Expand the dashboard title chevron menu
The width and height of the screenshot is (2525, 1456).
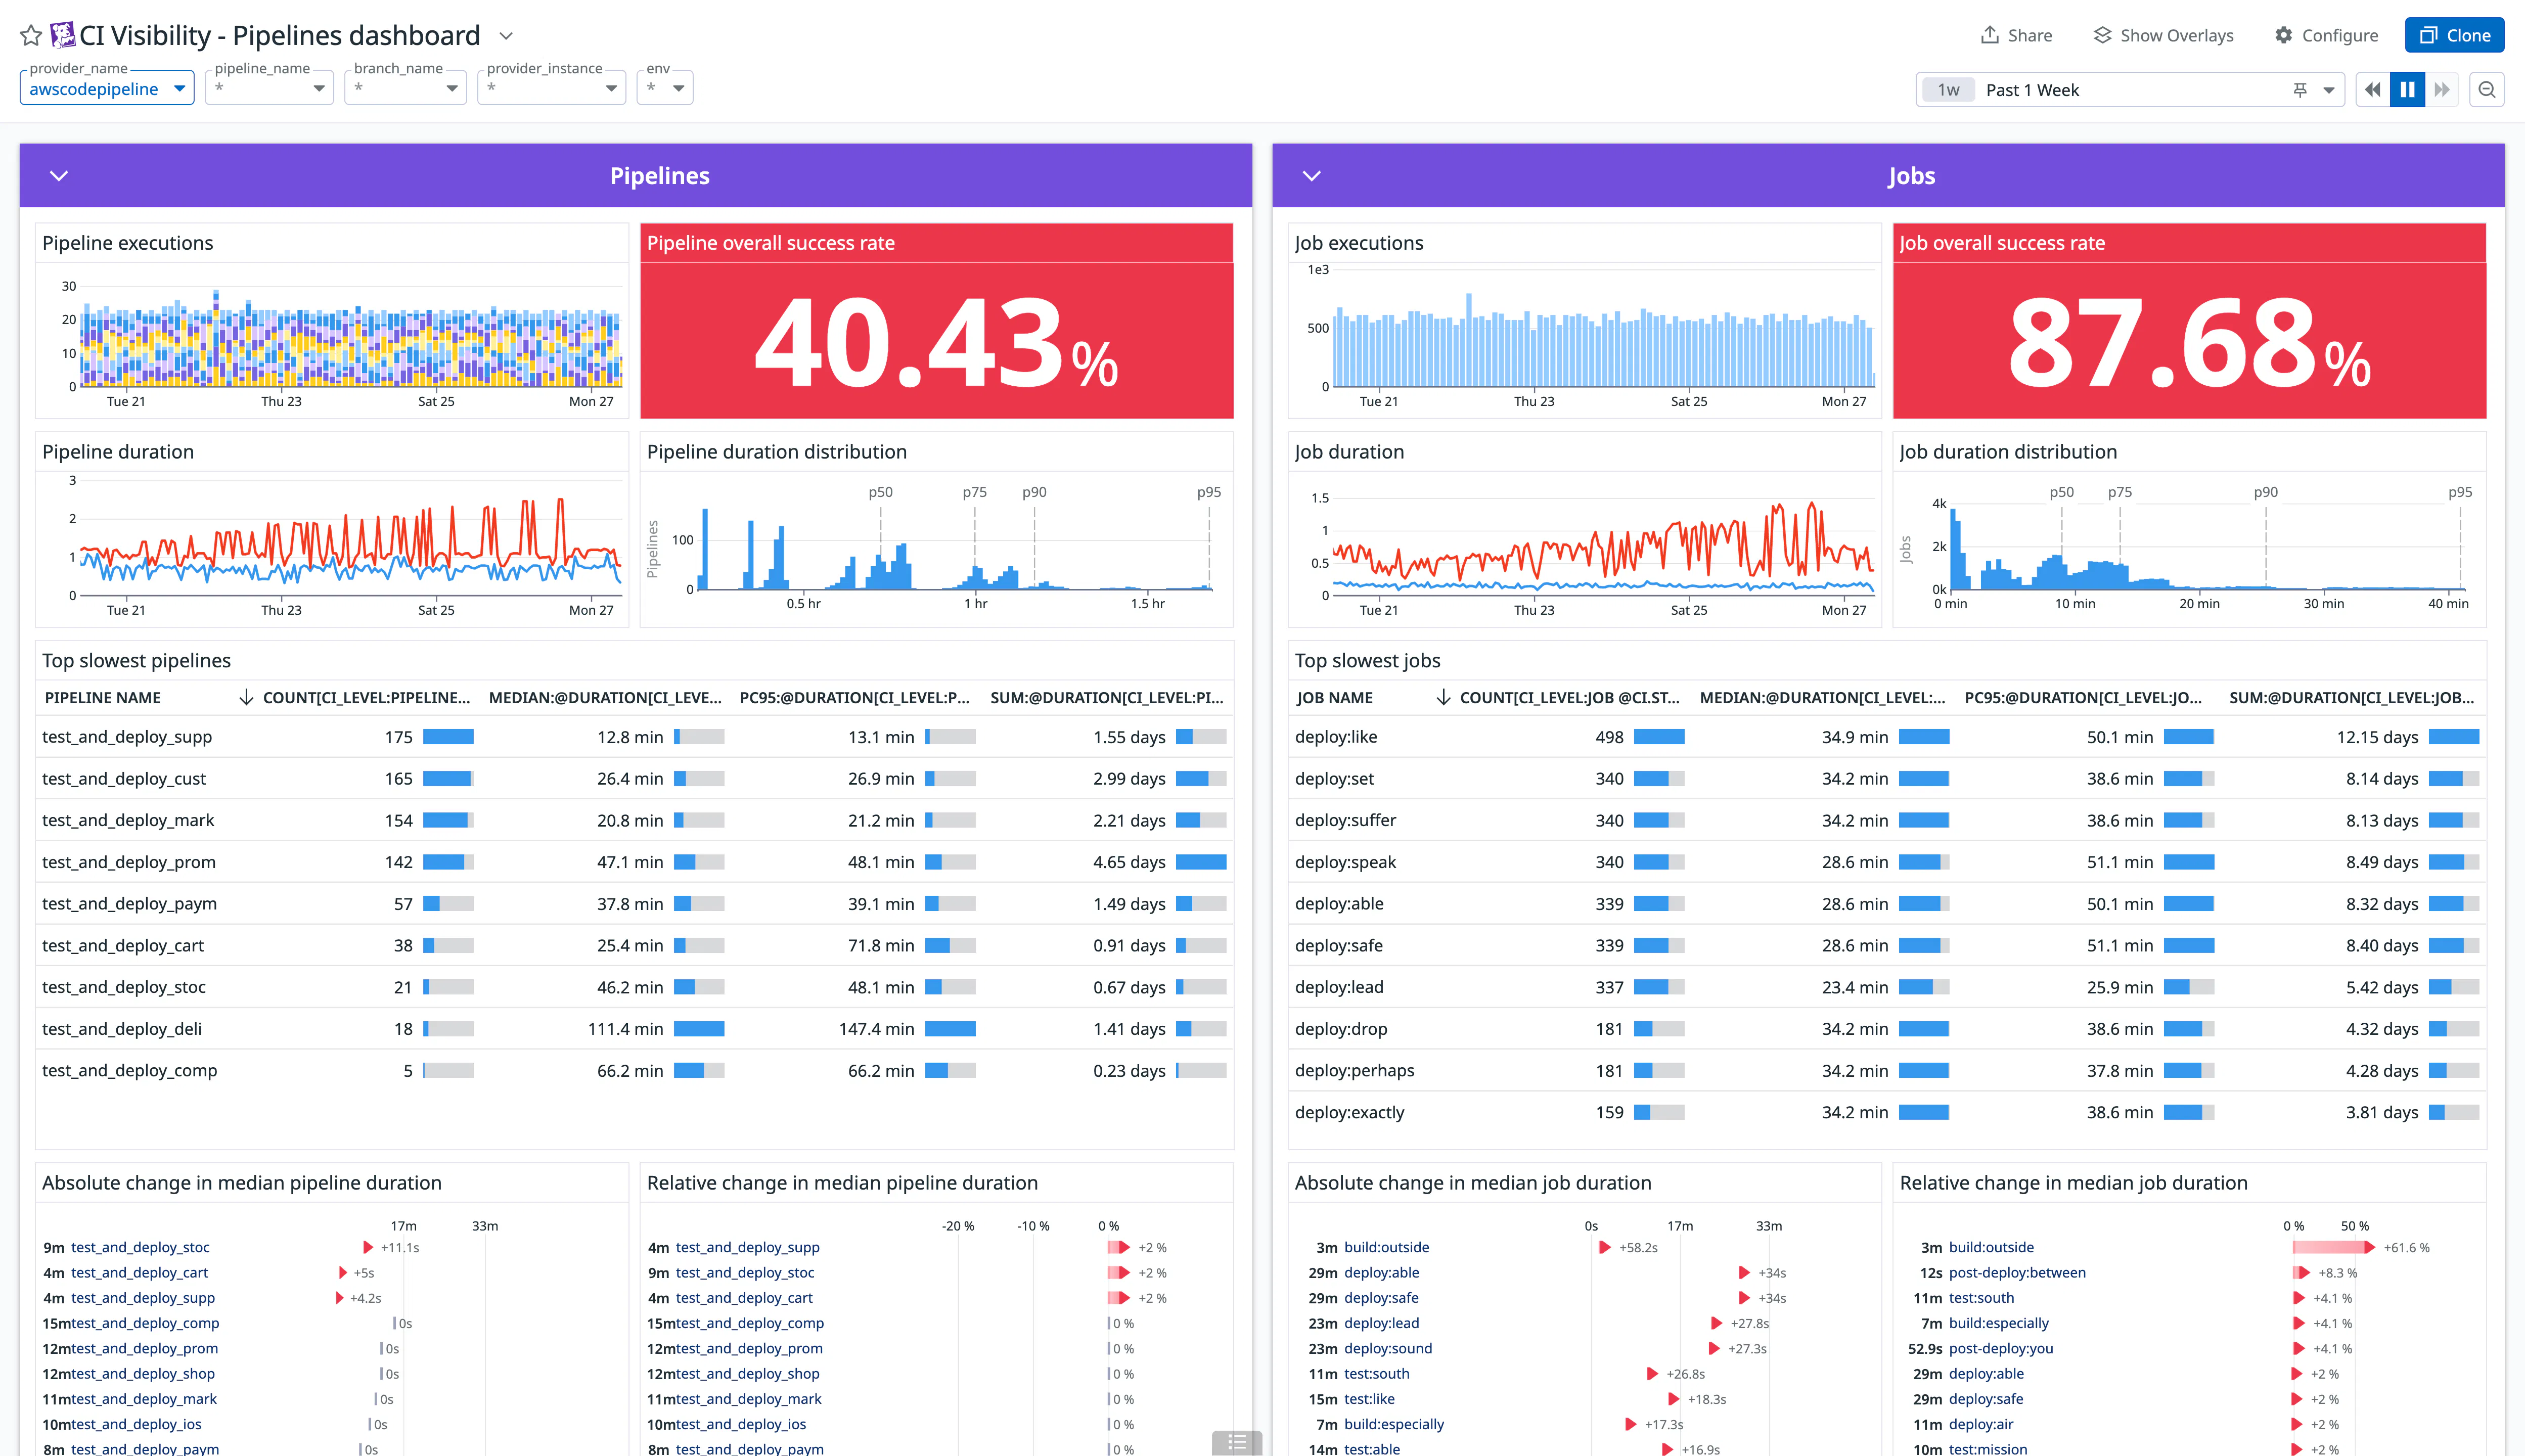(506, 35)
